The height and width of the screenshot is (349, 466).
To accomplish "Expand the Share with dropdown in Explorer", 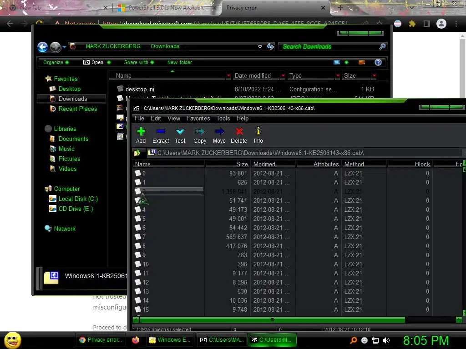I will (x=139, y=62).
